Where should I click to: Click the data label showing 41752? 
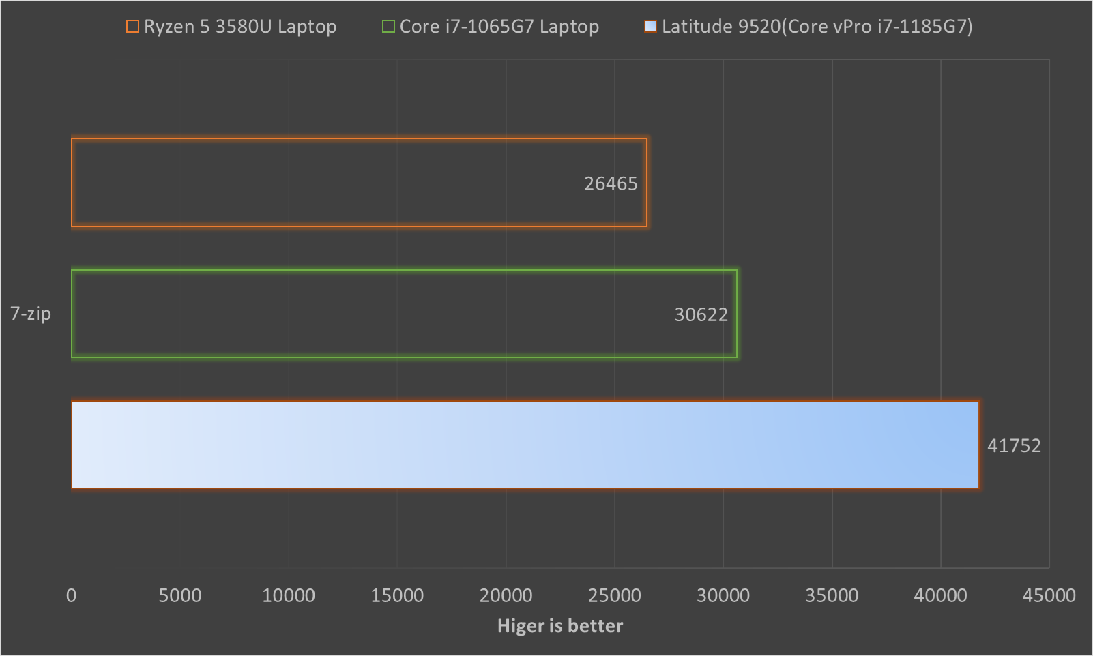(x=1015, y=445)
